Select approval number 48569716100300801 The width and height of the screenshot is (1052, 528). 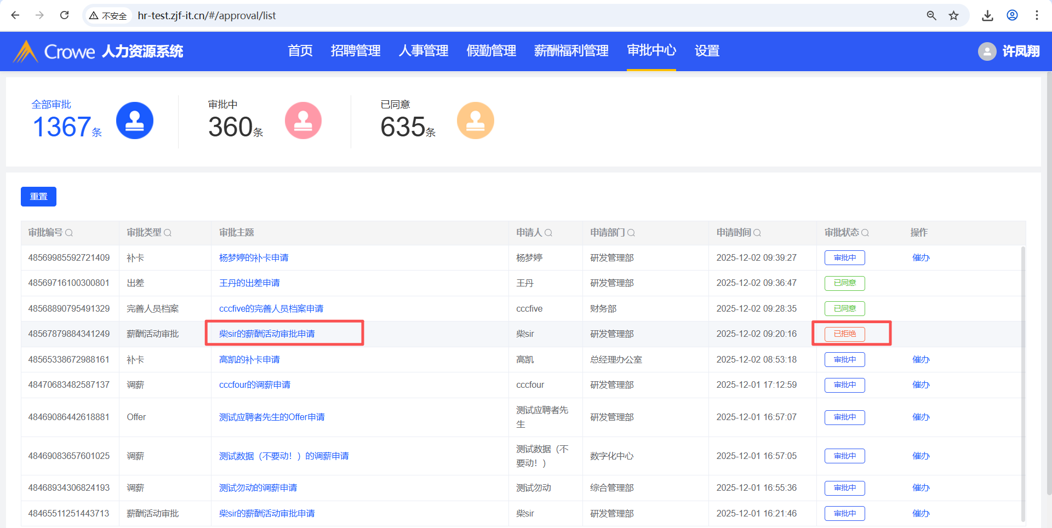pyautogui.click(x=69, y=283)
